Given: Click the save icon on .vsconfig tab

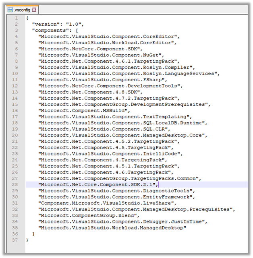Looking at the screenshot, I should point(10,10).
